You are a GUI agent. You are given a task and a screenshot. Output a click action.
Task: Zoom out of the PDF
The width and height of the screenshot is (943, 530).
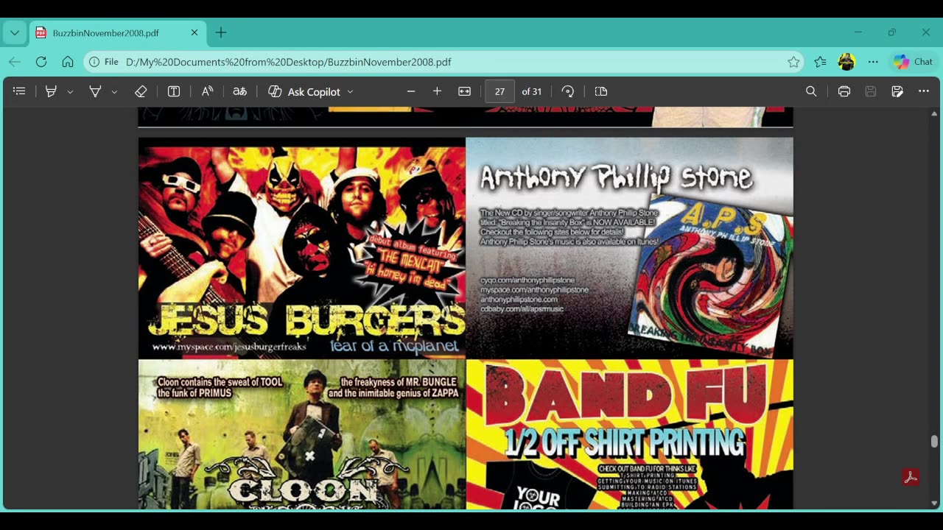[411, 91]
